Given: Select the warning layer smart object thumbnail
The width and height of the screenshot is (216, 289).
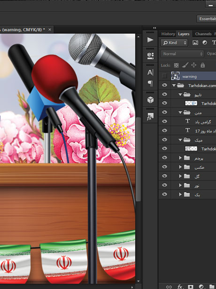Looking at the screenshot, I should (x=175, y=76).
